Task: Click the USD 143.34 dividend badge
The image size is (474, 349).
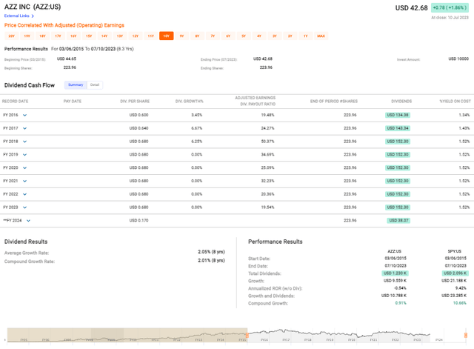Action: (x=398, y=128)
